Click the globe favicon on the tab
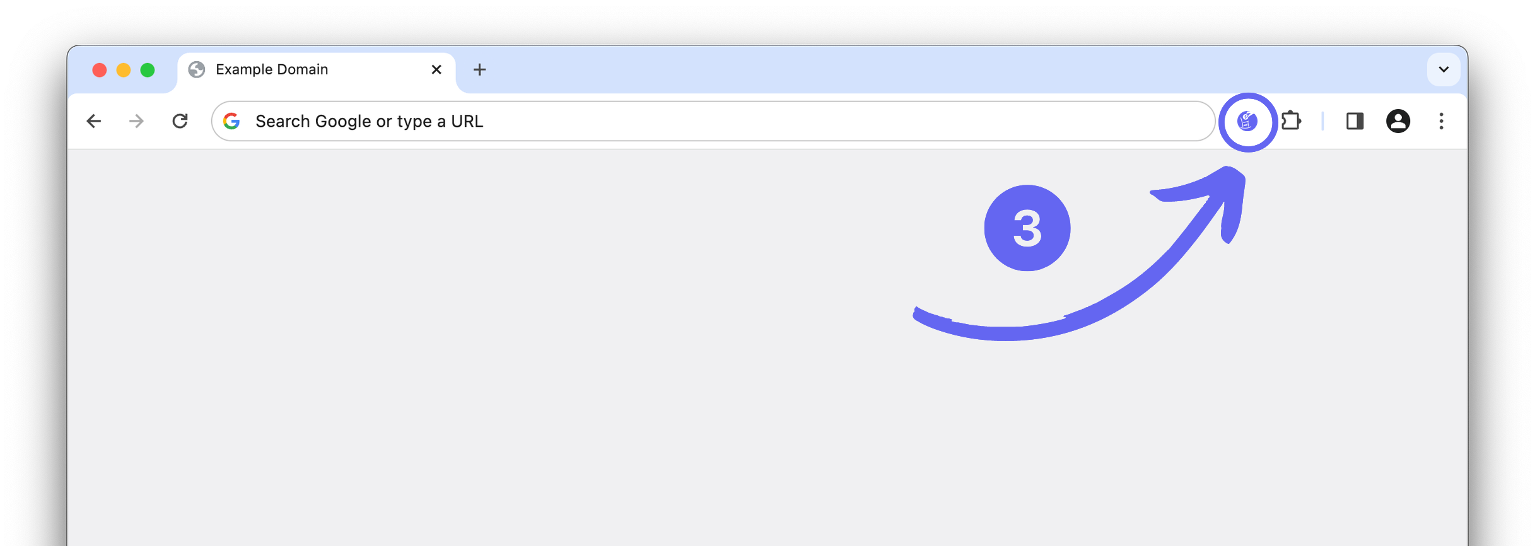The image size is (1535, 546). (197, 69)
